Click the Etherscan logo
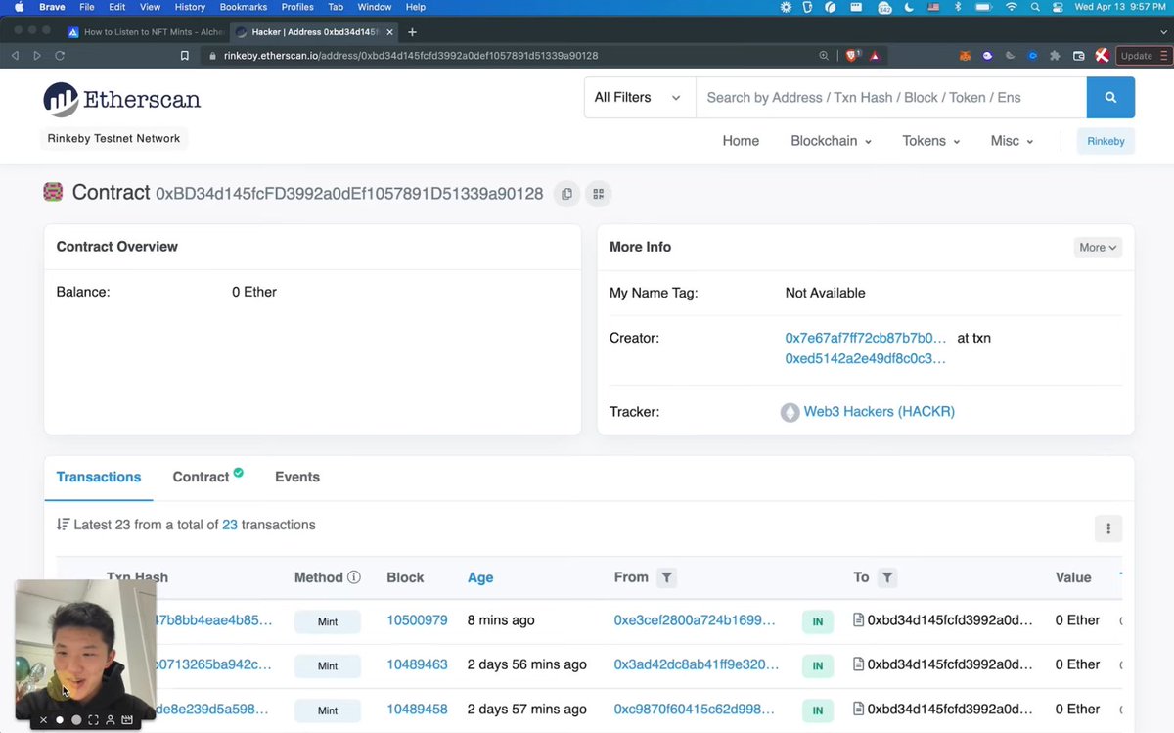 click(x=122, y=99)
